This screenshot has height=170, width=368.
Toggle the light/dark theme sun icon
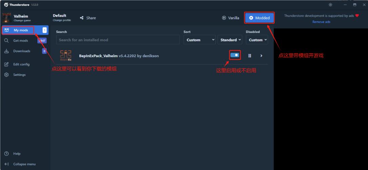330,5
